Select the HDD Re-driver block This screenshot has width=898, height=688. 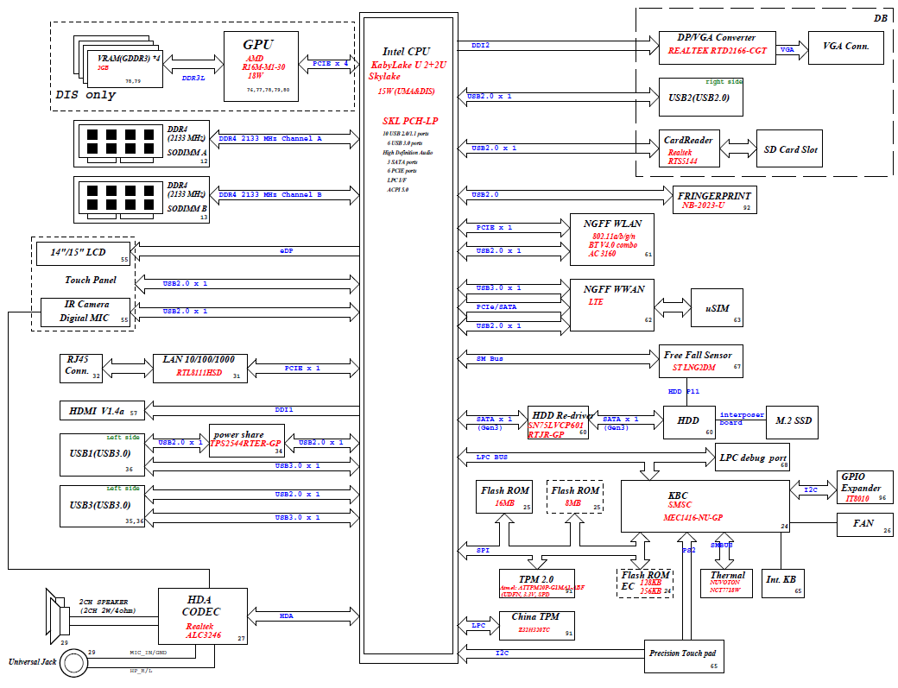coord(559,422)
